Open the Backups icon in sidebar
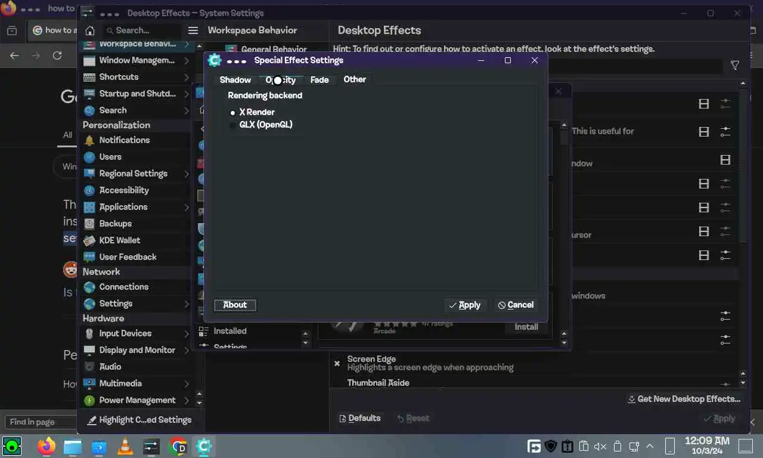Image resolution: width=763 pixels, height=458 pixels. (89, 224)
